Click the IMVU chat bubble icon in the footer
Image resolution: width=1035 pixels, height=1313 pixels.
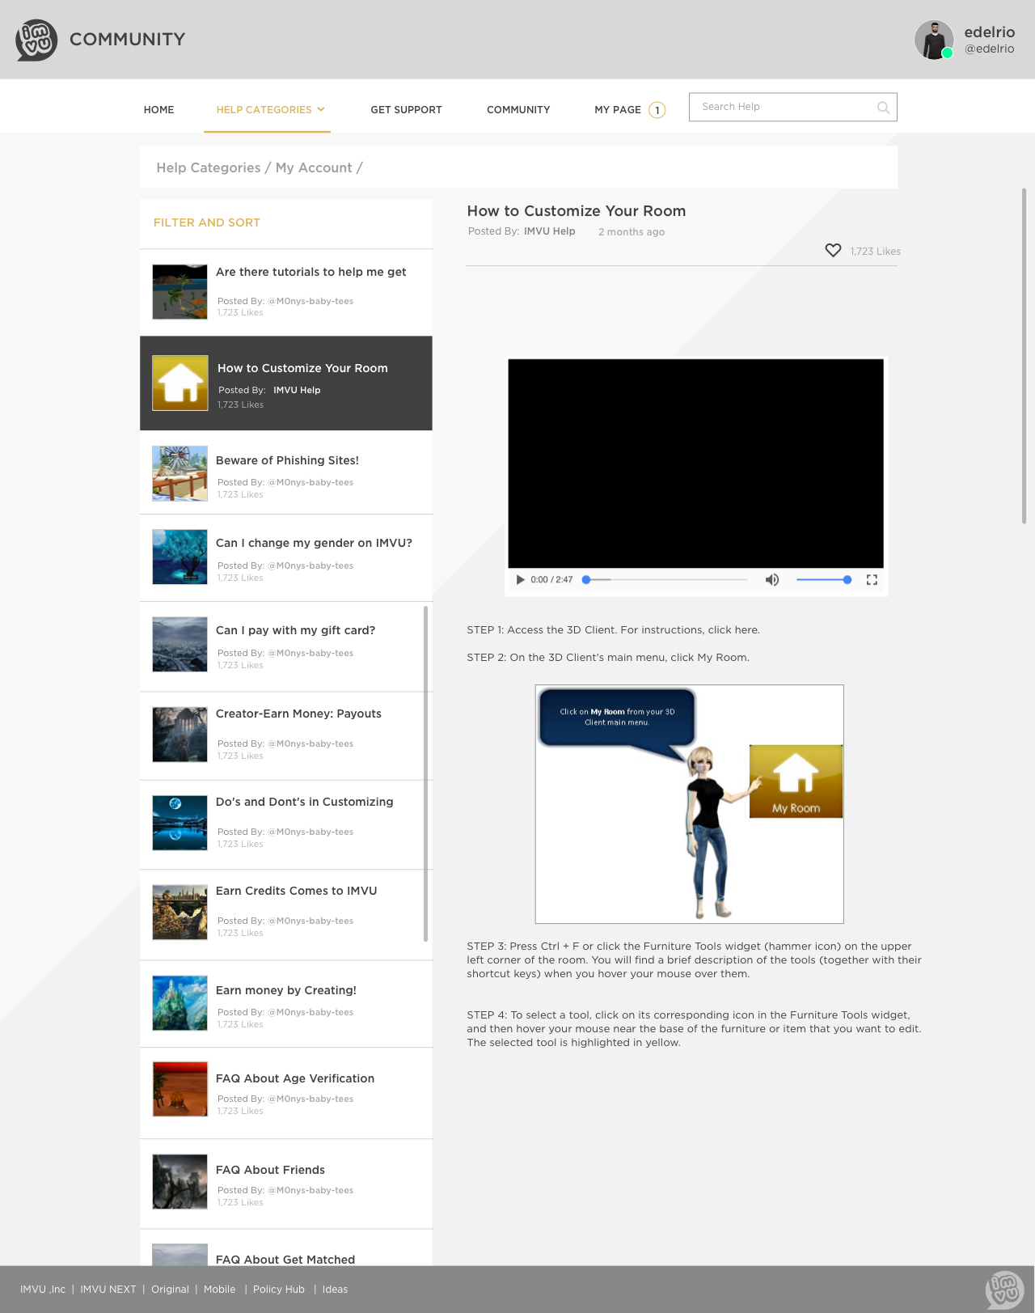1005,1290
